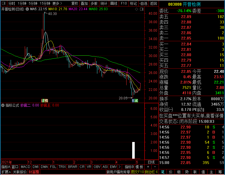Switch to 1分钟 chart period
The height and width of the screenshot is (175, 225).
pos(22,3)
